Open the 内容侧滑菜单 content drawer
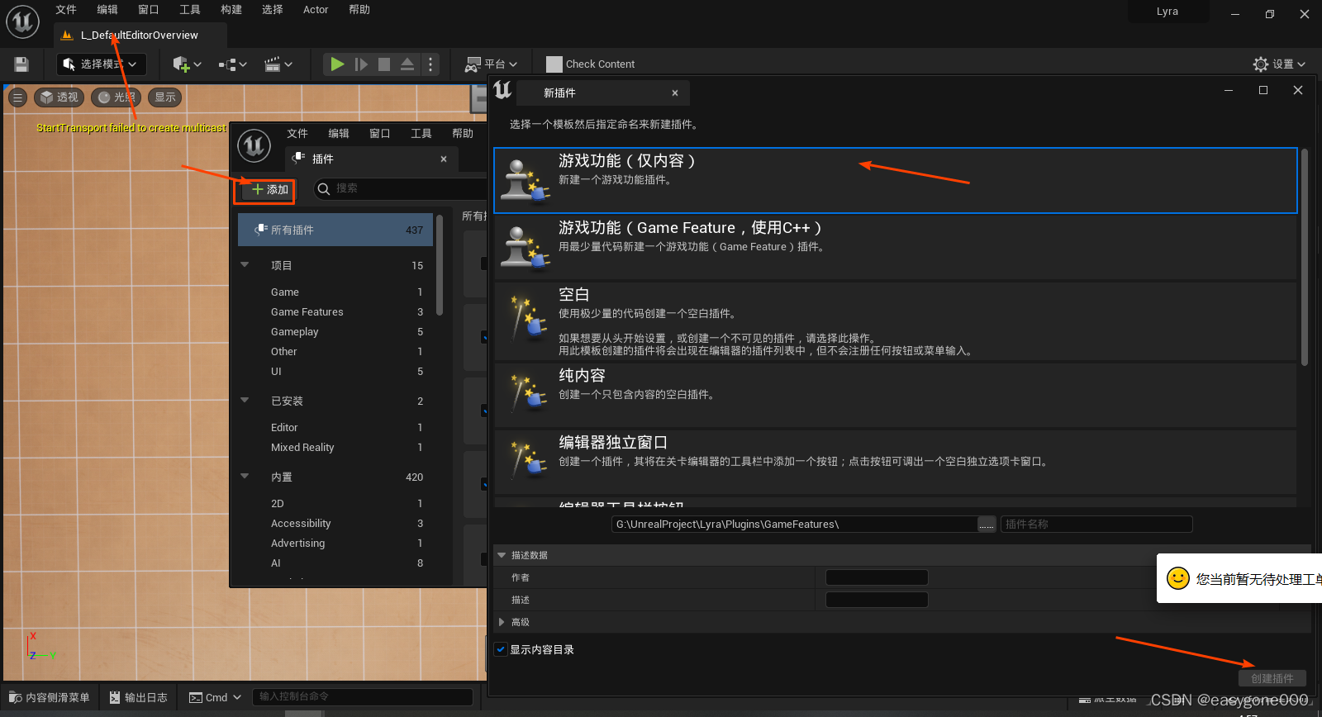1322x717 pixels. [x=50, y=697]
